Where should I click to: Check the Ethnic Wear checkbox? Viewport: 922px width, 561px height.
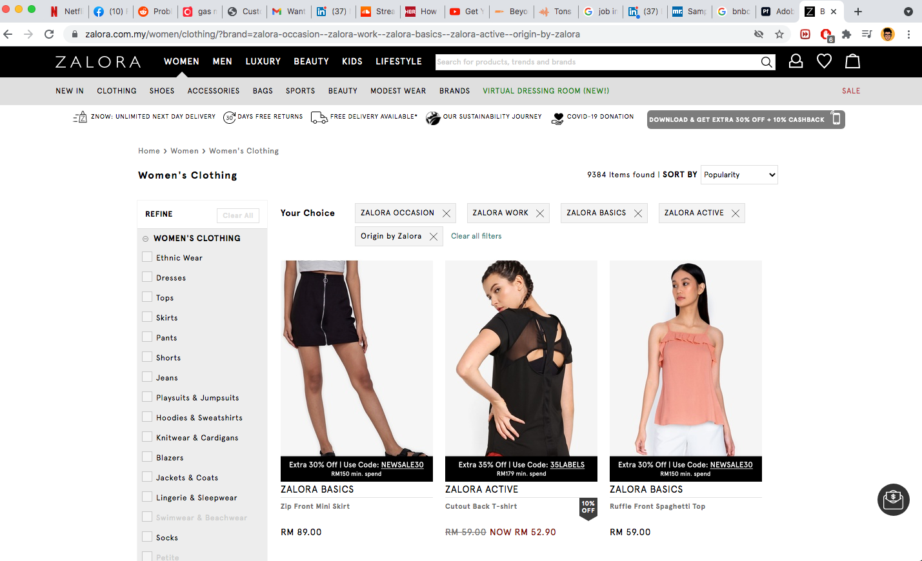coord(147,257)
